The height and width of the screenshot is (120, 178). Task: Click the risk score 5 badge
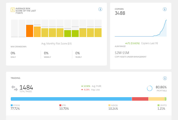coord(13,10)
